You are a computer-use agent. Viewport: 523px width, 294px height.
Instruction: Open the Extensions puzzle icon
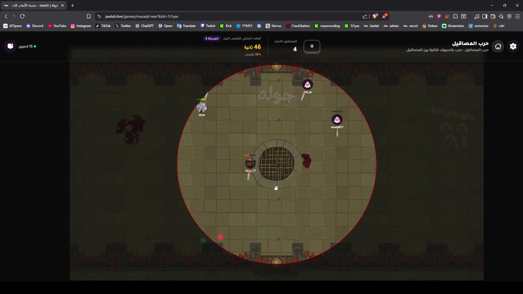pyautogui.click(x=455, y=16)
